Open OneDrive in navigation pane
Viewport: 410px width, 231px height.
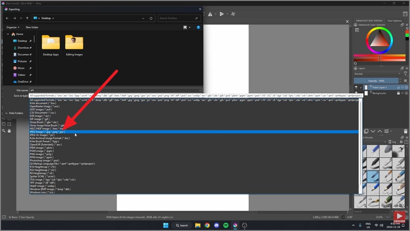pyautogui.click(x=22, y=82)
